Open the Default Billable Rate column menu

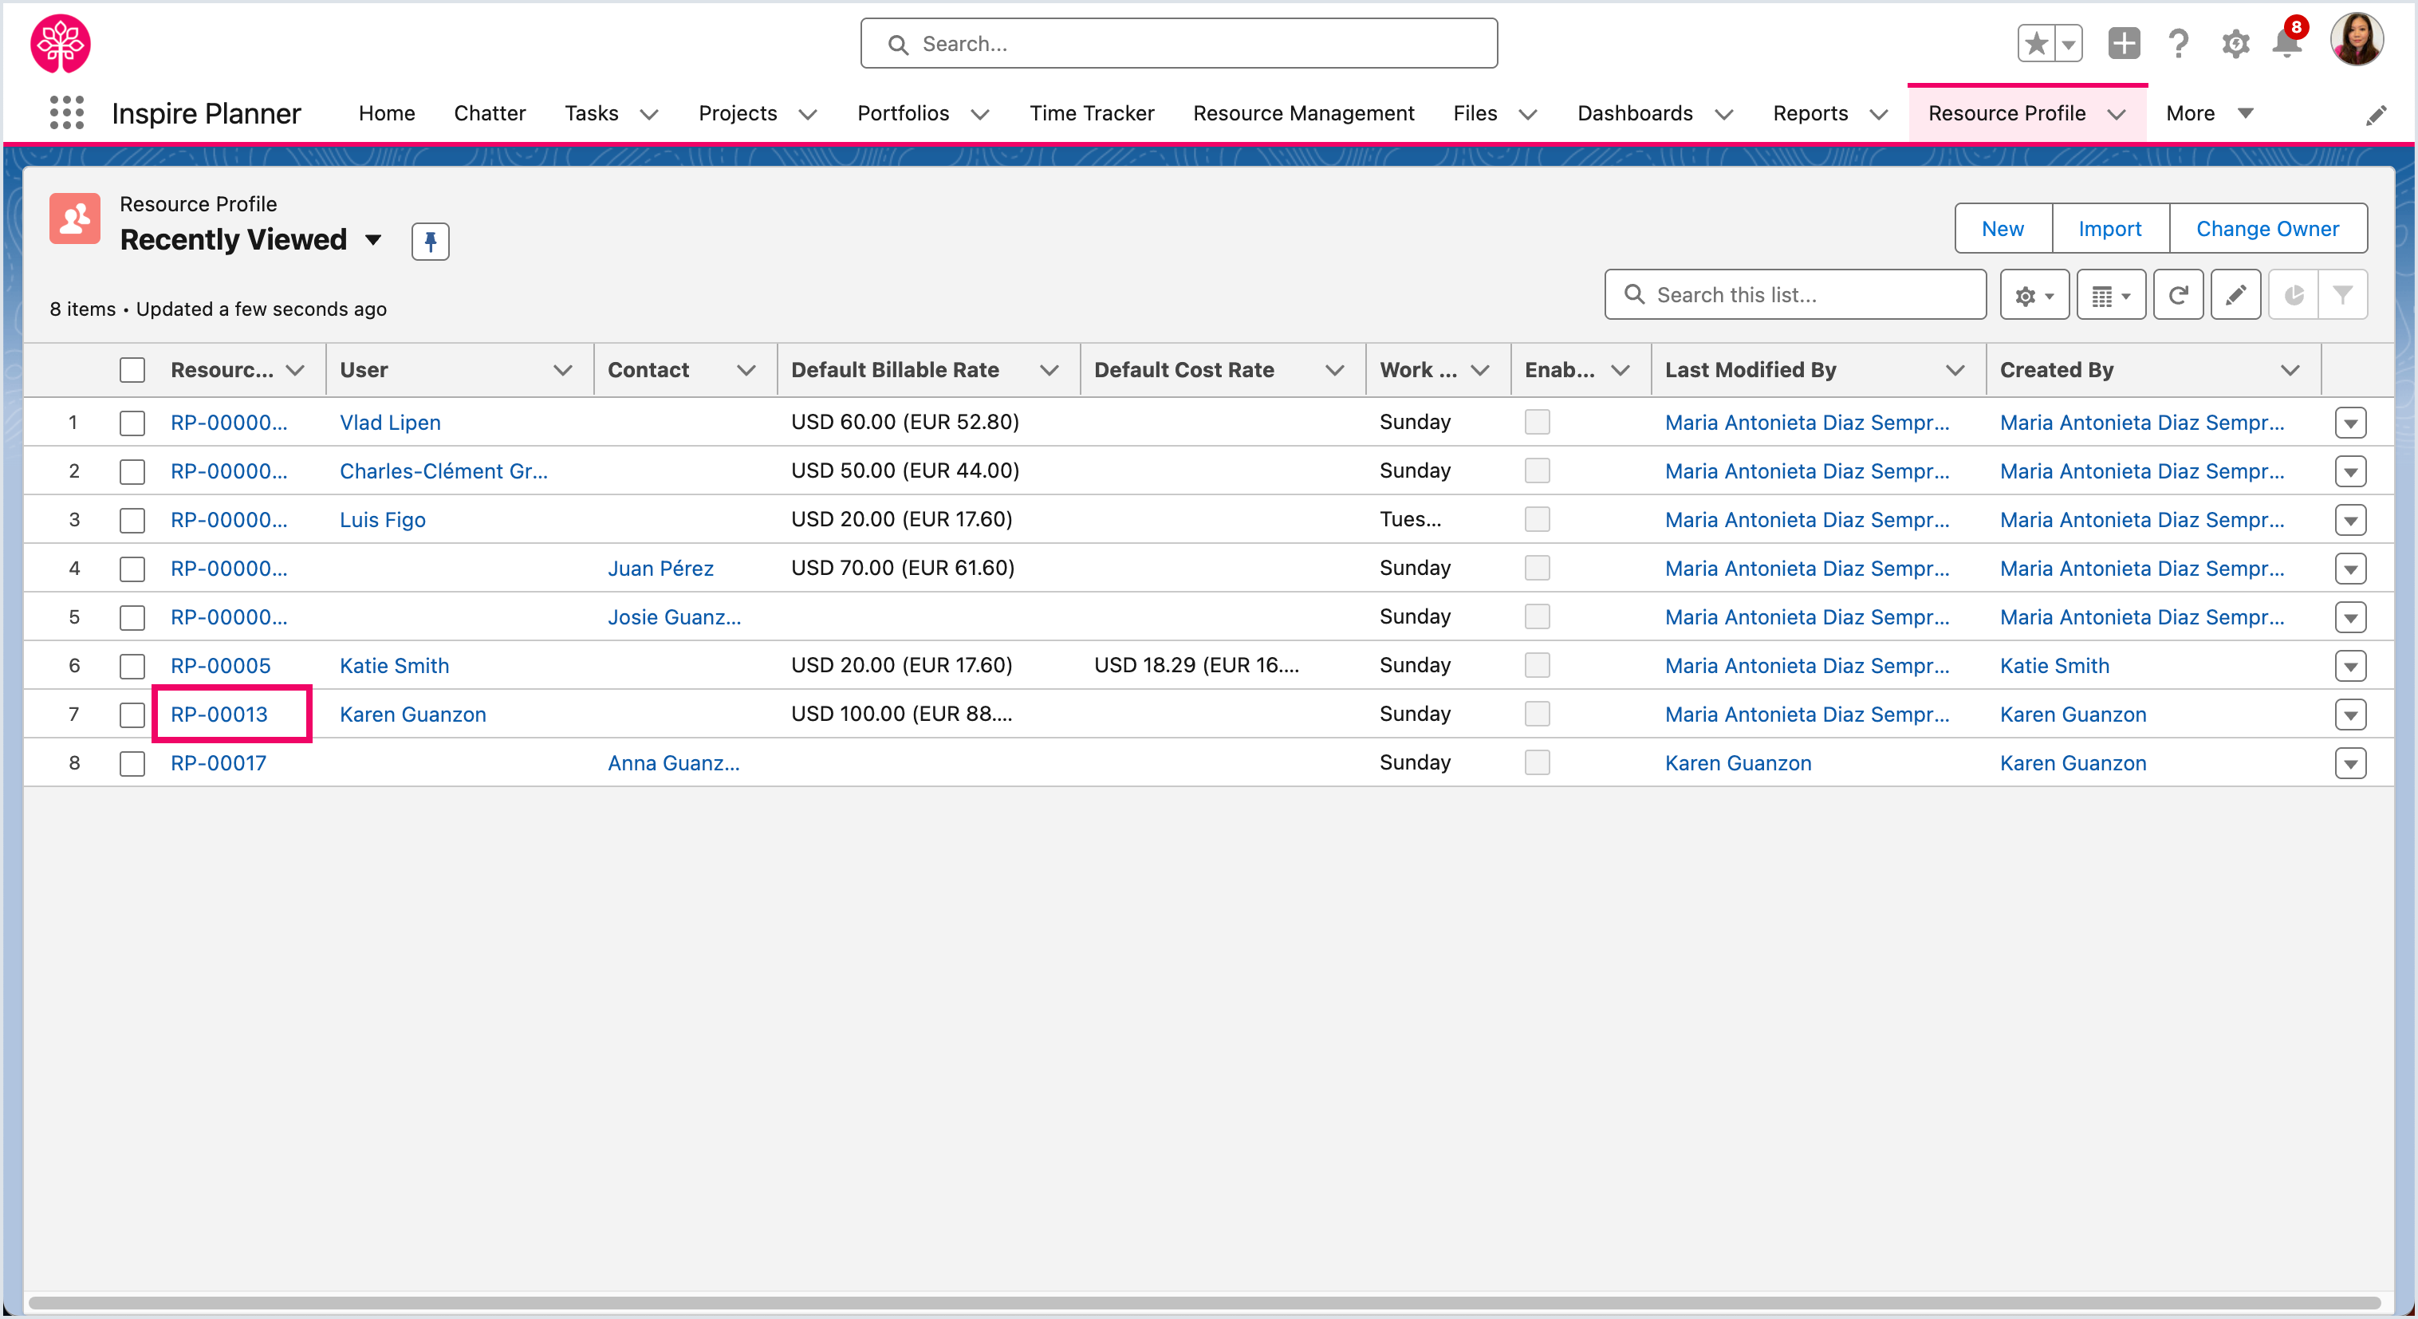(1049, 370)
